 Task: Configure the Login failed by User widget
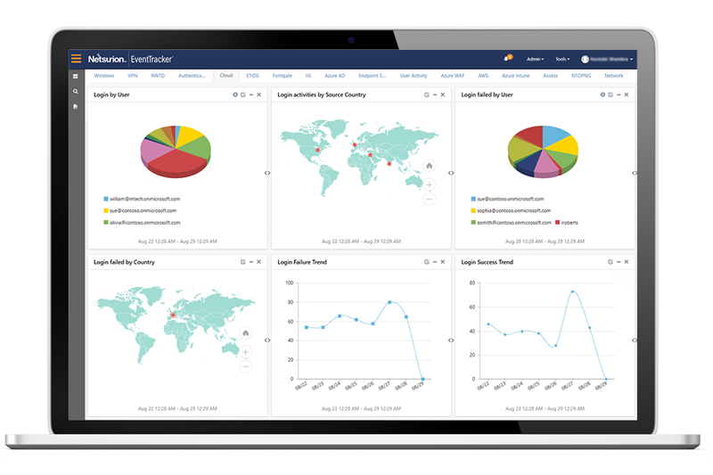point(611,94)
